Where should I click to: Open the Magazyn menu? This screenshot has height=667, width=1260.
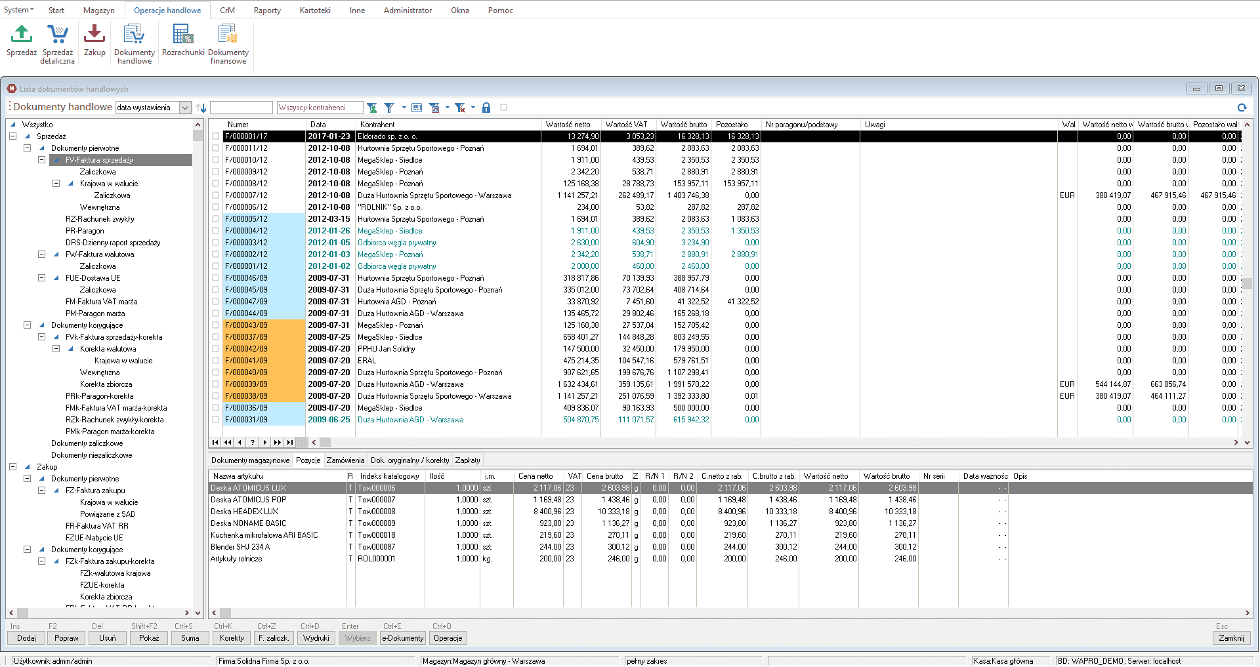(x=99, y=10)
